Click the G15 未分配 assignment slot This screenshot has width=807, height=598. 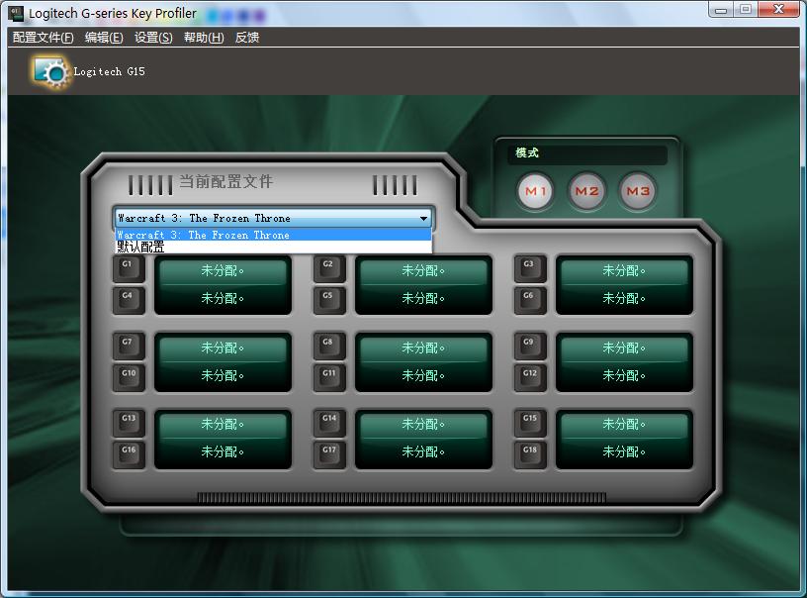tap(624, 425)
